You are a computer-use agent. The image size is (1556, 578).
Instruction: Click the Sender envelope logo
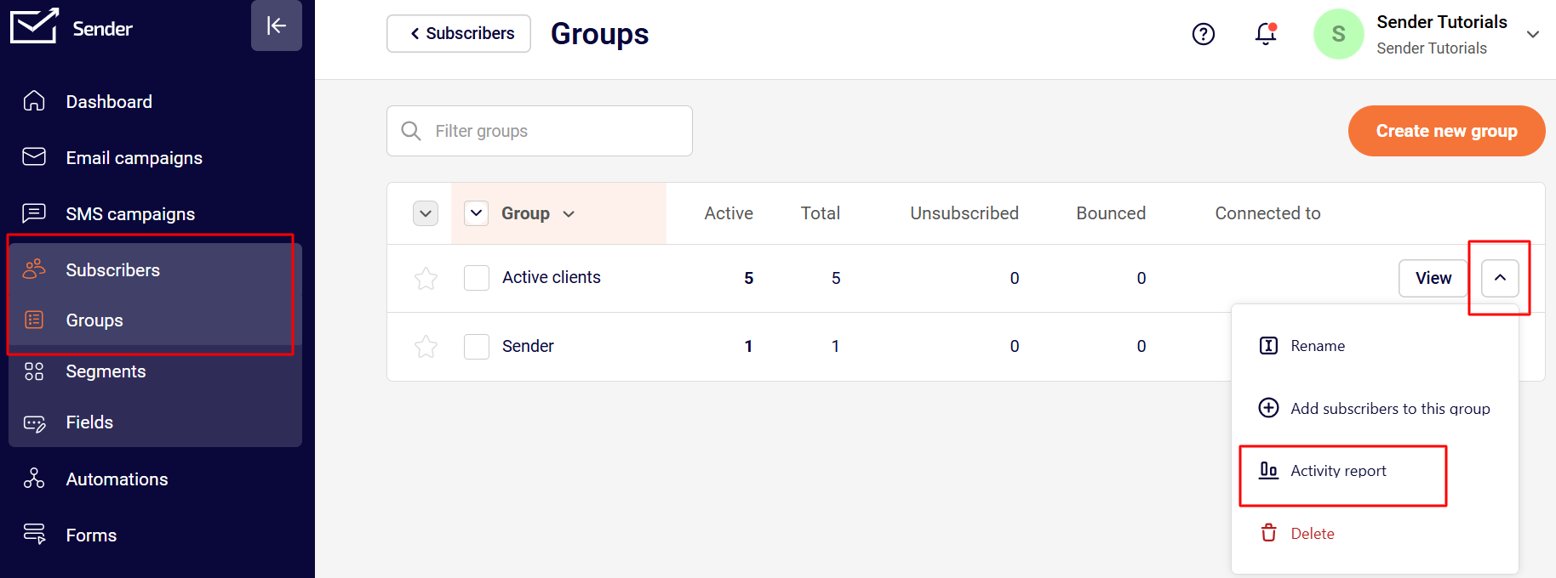(35, 25)
